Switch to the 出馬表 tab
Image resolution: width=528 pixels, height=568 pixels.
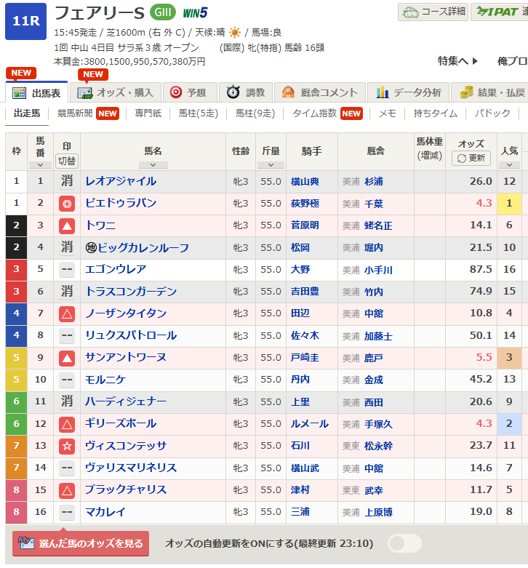(x=36, y=93)
